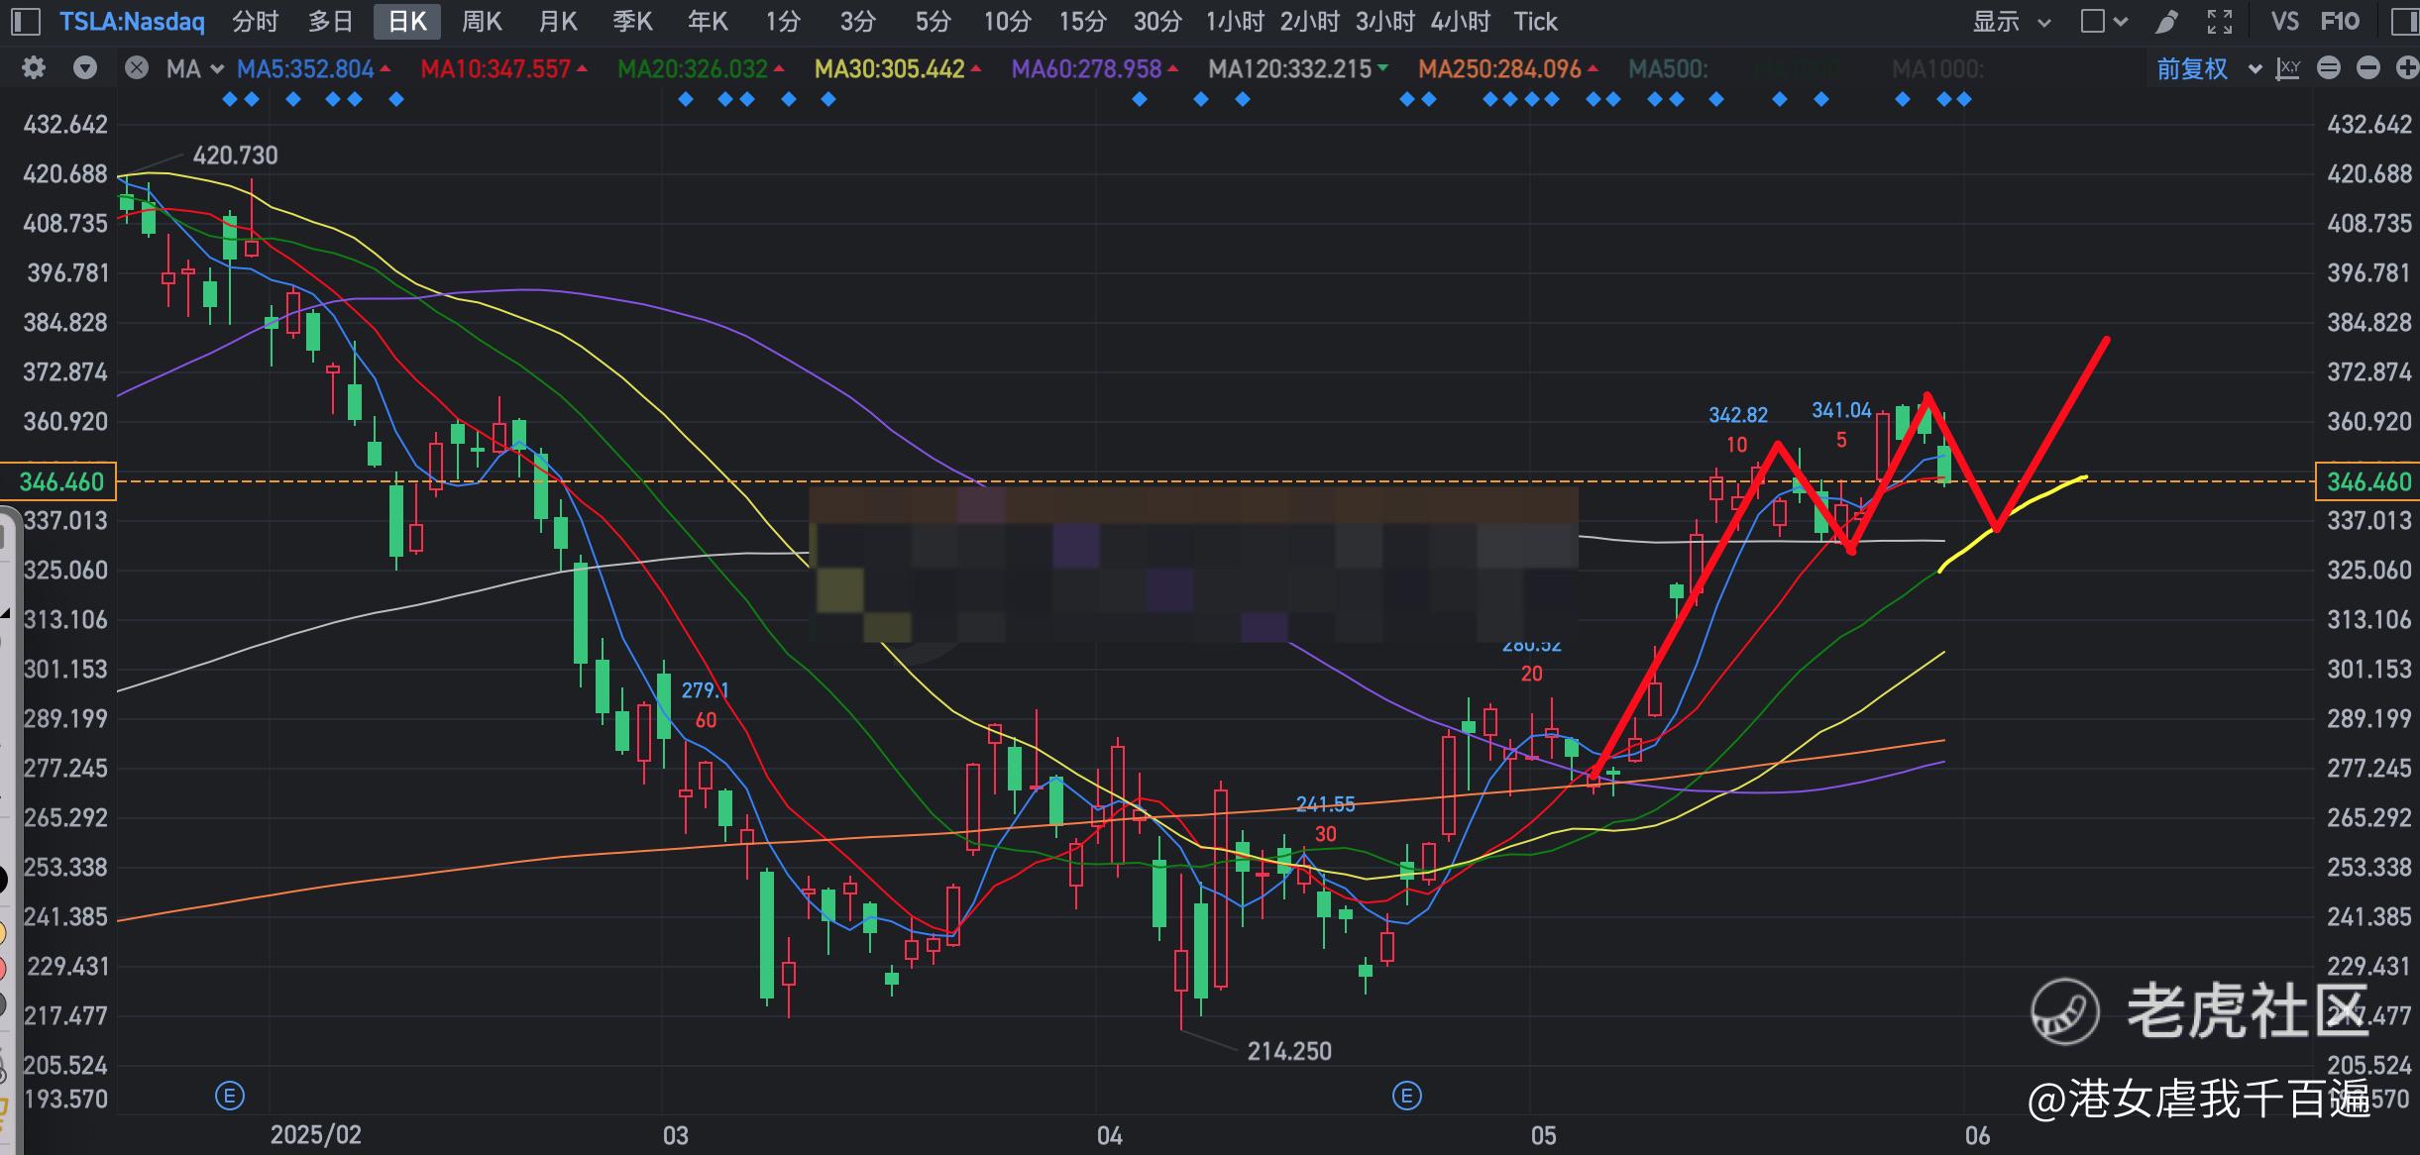Click the 2025/02 date axis label
2420x1155 pixels.
[x=316, y=1135]
